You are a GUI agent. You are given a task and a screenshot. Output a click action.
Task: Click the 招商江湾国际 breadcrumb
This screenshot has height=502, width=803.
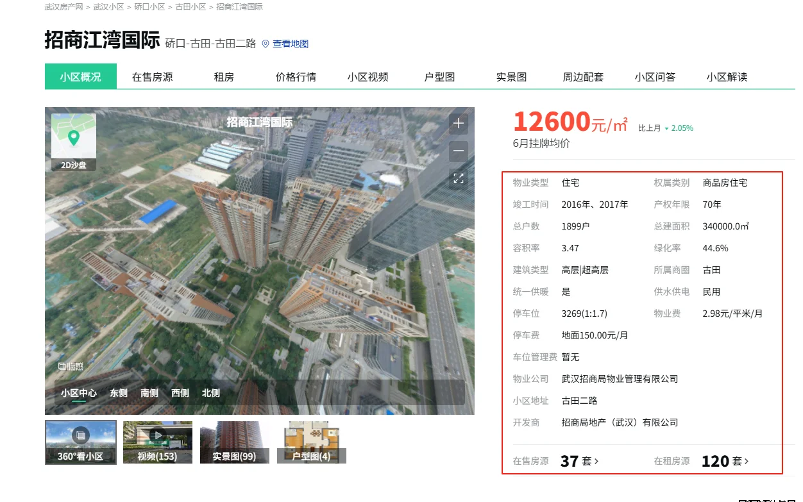[x=239, y=7]
